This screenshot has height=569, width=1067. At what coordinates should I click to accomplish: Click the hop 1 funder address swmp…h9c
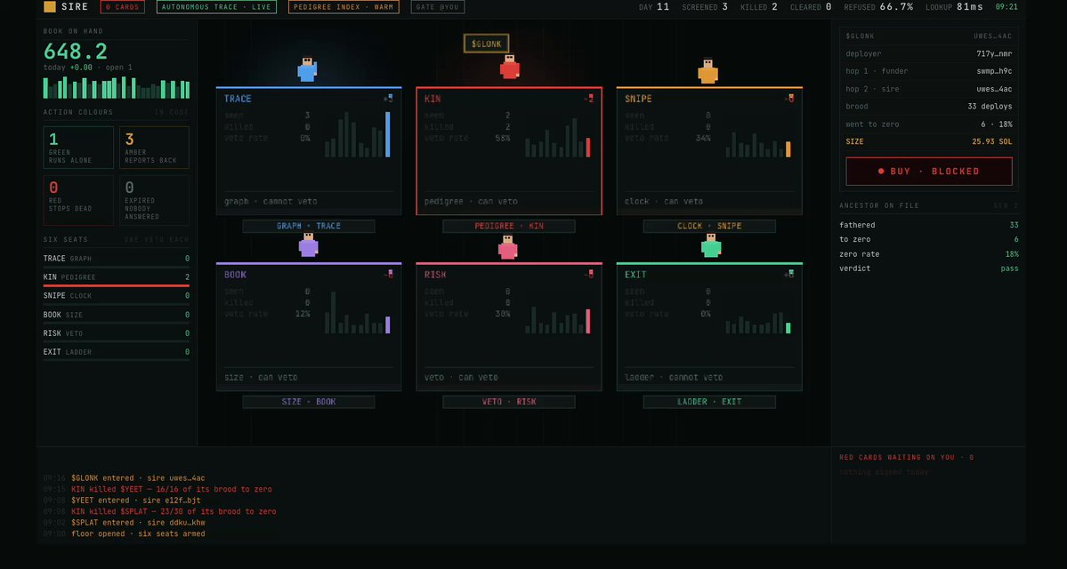(x=994, y=71)
